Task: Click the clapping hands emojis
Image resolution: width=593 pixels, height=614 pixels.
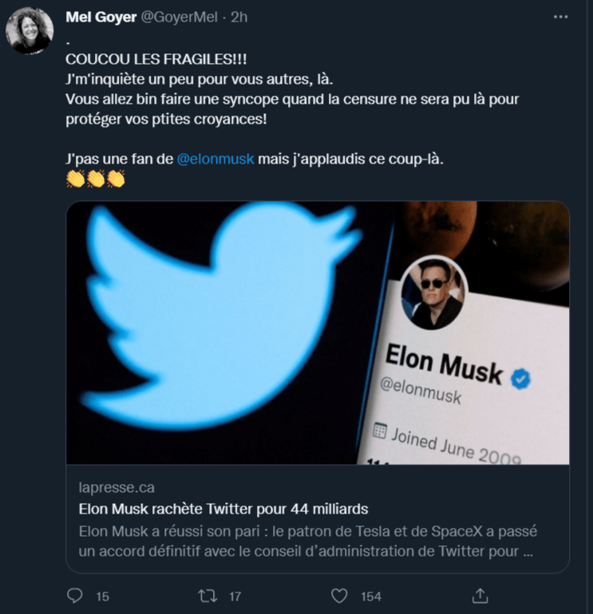Action: tap(95, 179)
